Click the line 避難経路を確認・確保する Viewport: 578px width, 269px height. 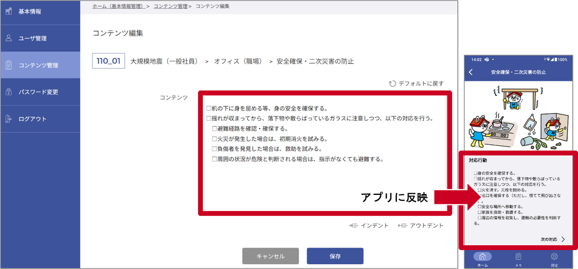(250, 129)
